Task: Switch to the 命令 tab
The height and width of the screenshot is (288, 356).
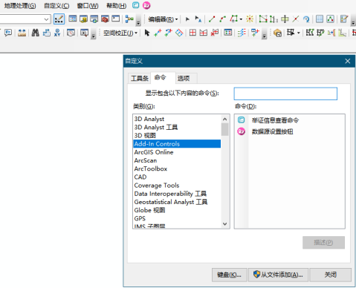Action: pos(160,77)
